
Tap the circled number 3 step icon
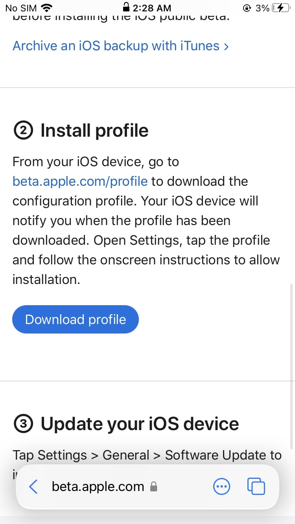click(24, 424)
